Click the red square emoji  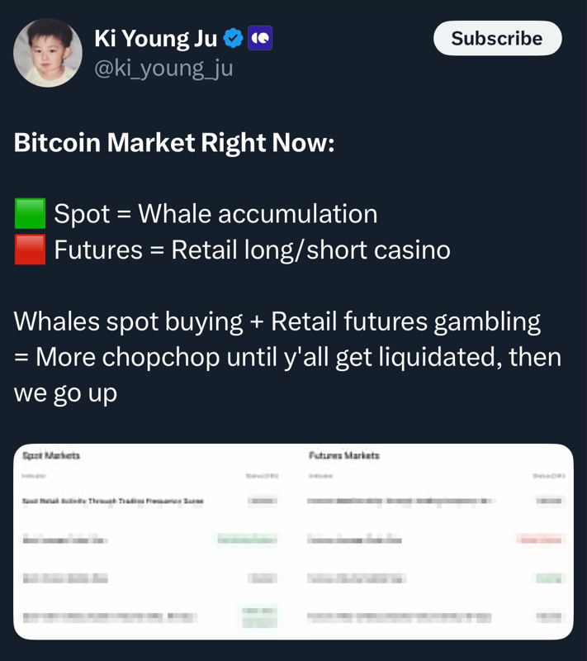click(30, 250)
